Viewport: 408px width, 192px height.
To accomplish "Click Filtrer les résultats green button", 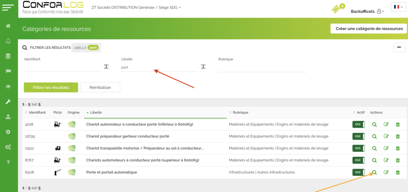I will pyautogui.click(x=51, y=87).
